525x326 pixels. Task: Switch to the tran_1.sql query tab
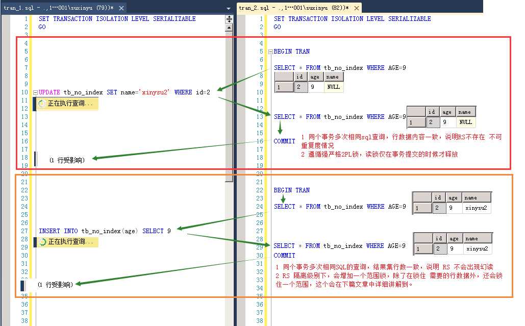[x=59, y=8]
